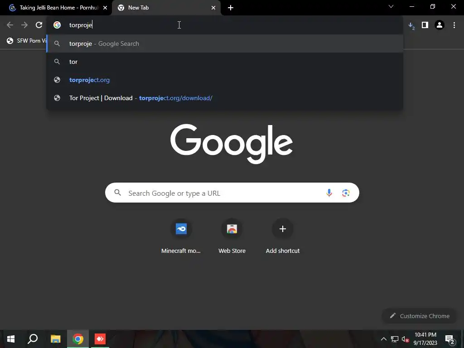The width and height of the screenshot is (464, 348).
Task: Click Search Google or type a URL box
Action: pyautogui.click(x=232, y=193)
